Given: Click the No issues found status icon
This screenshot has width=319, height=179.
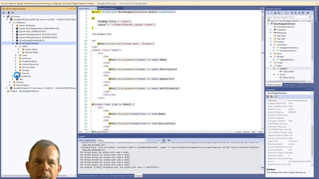Looking at the screenshot, I should (93, 132).
